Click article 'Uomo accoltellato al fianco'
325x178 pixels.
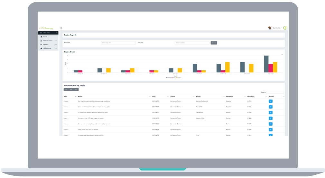pos(94,107)
